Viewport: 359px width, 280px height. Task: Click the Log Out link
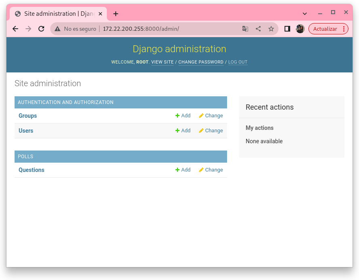pyautogui.click(x=238, y=62)
